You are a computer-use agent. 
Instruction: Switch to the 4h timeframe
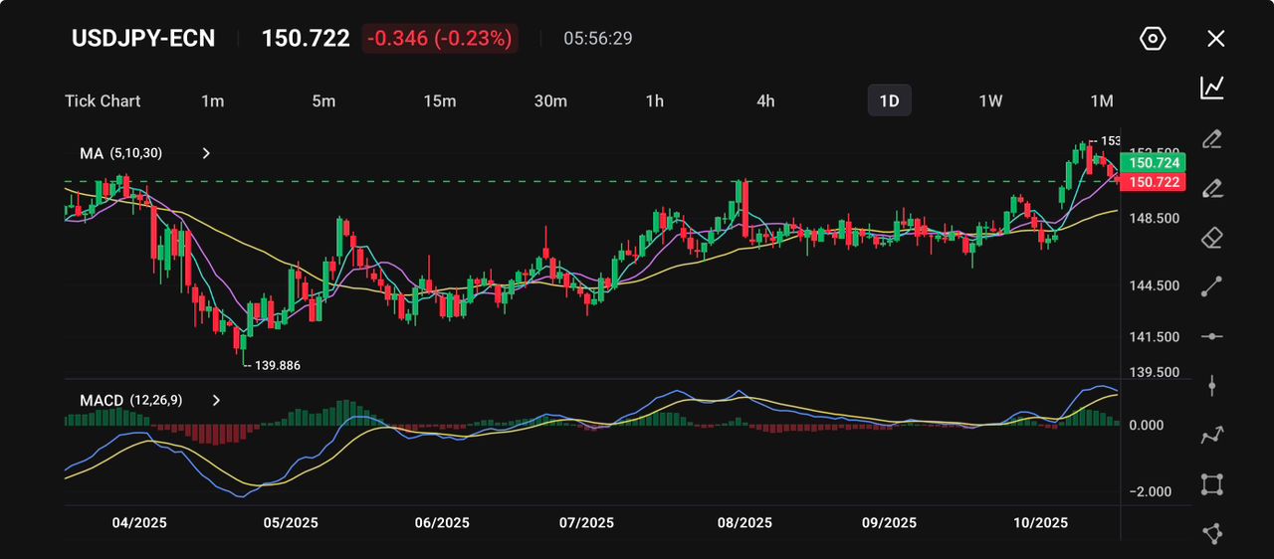click(x=765, y=100)
